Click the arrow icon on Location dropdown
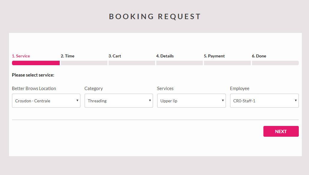The width and height of the screenshot is (309, 175). [77, 101]
